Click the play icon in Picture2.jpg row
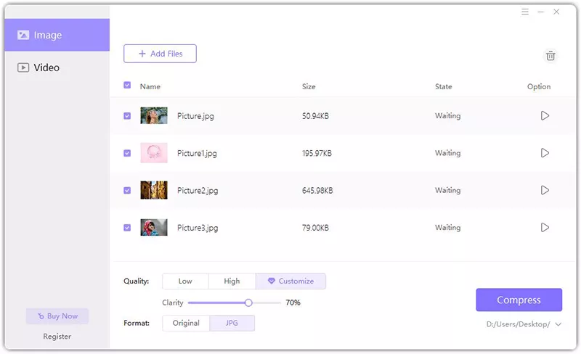581x354 pixels. click(545, 190)
